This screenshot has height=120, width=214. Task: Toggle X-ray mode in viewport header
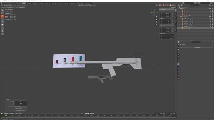(167, 5)
